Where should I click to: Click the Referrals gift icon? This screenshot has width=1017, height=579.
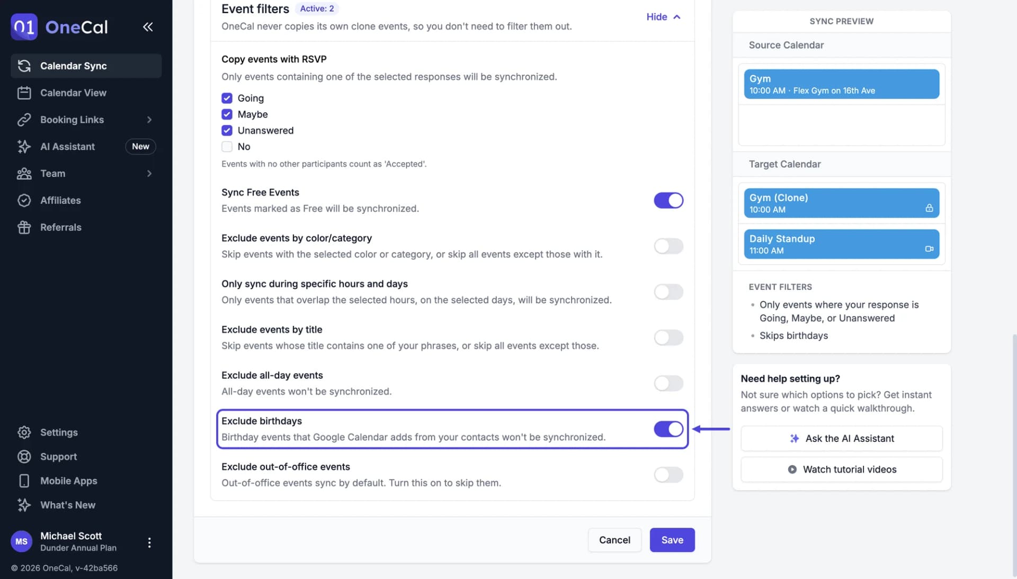(24, 228)
